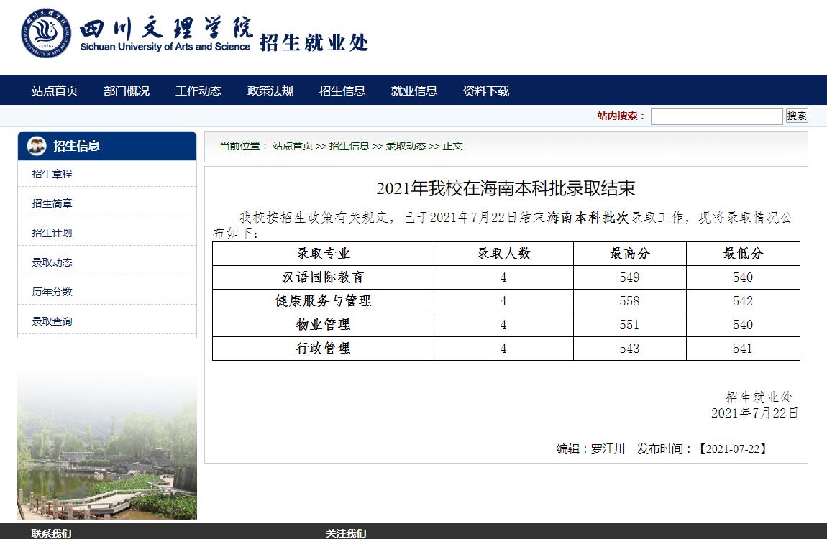The width and height of the screenshot is (827, 539).
Task: Click highest score 549 for 汉语国际教育
Action: tap(630, 277)
